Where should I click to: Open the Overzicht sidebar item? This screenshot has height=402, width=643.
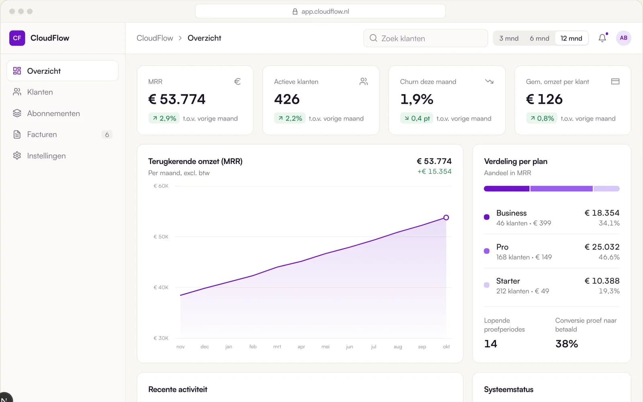pos(63,71)
